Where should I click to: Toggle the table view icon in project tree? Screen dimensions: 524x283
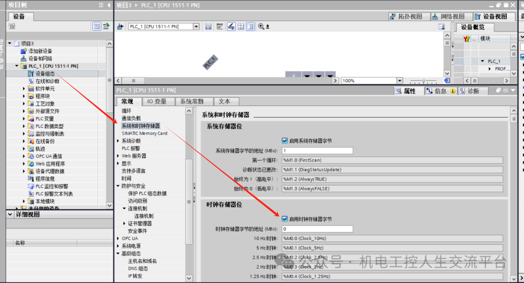click(x=97, y=26)
